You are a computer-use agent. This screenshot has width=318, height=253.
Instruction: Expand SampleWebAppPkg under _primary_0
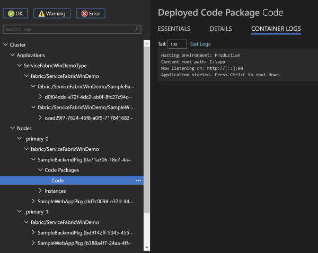[33, 201]
